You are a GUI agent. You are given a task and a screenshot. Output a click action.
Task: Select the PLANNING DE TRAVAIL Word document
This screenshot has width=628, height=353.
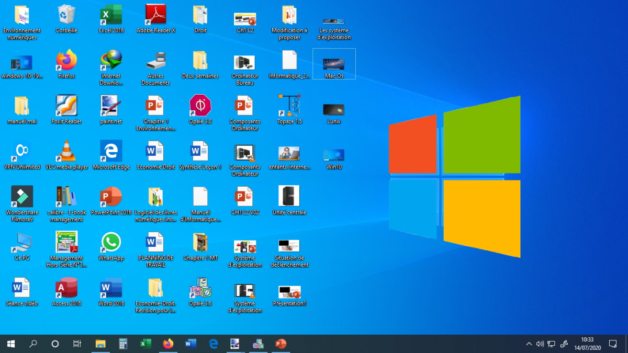click(x=155, y=250)
